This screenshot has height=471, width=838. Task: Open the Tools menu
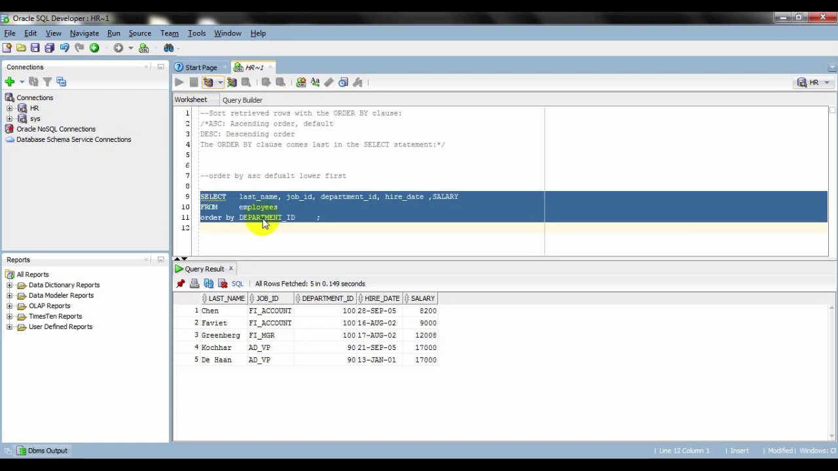click(196, 33)
